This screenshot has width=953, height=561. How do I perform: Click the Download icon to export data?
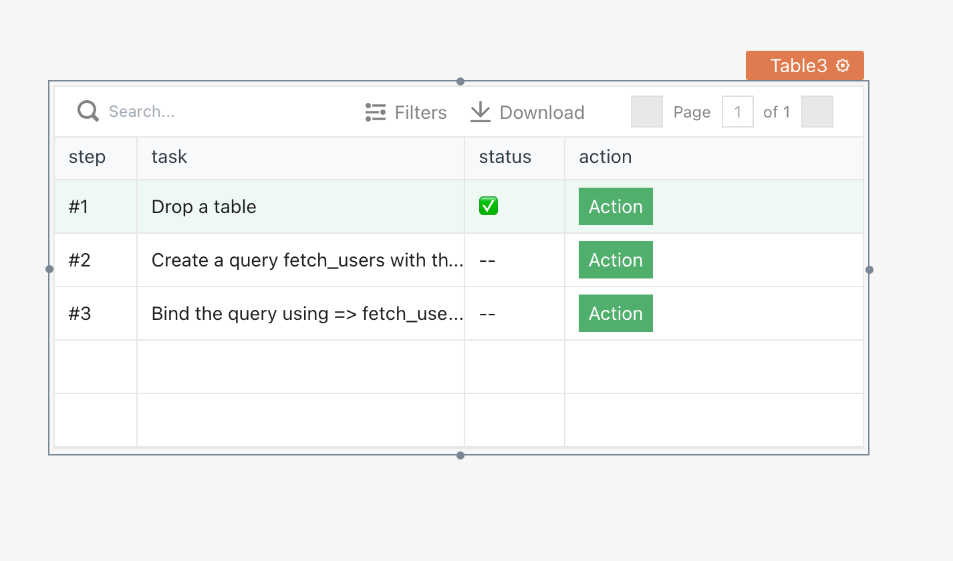[x=481, y=112]
